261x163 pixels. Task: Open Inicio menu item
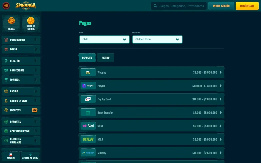pyautogui.click(x=21, y=49)
